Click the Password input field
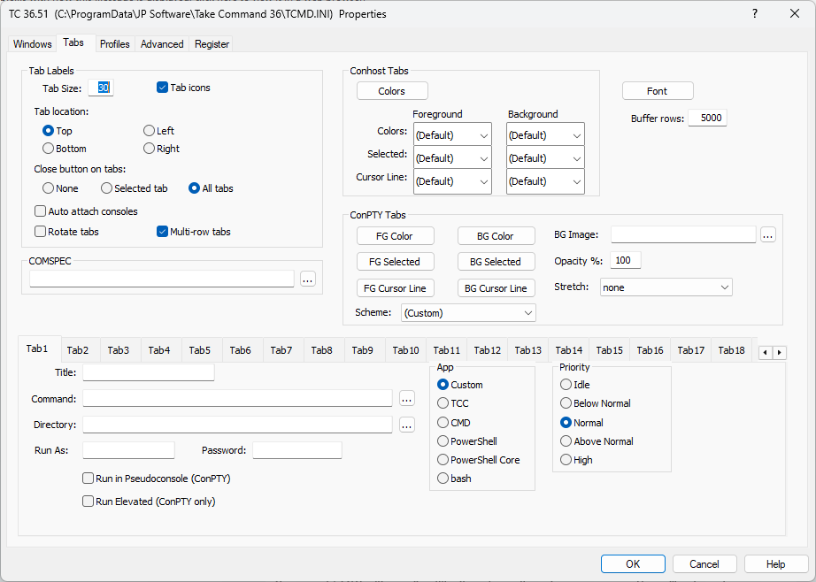 pos(297,450)
